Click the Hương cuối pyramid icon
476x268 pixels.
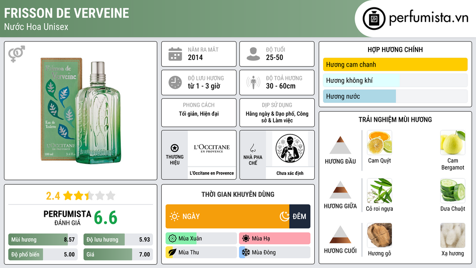tap(340, 234)
